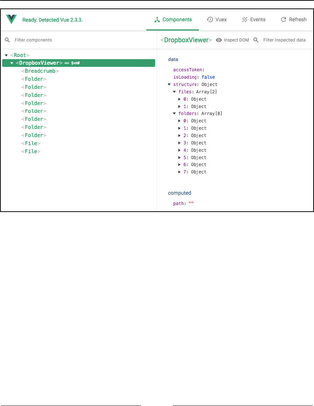The height and width of the screenshot is (406, 314).
Task: Click the Refresh circular arrow icon
Action: [x=284, y=20]
